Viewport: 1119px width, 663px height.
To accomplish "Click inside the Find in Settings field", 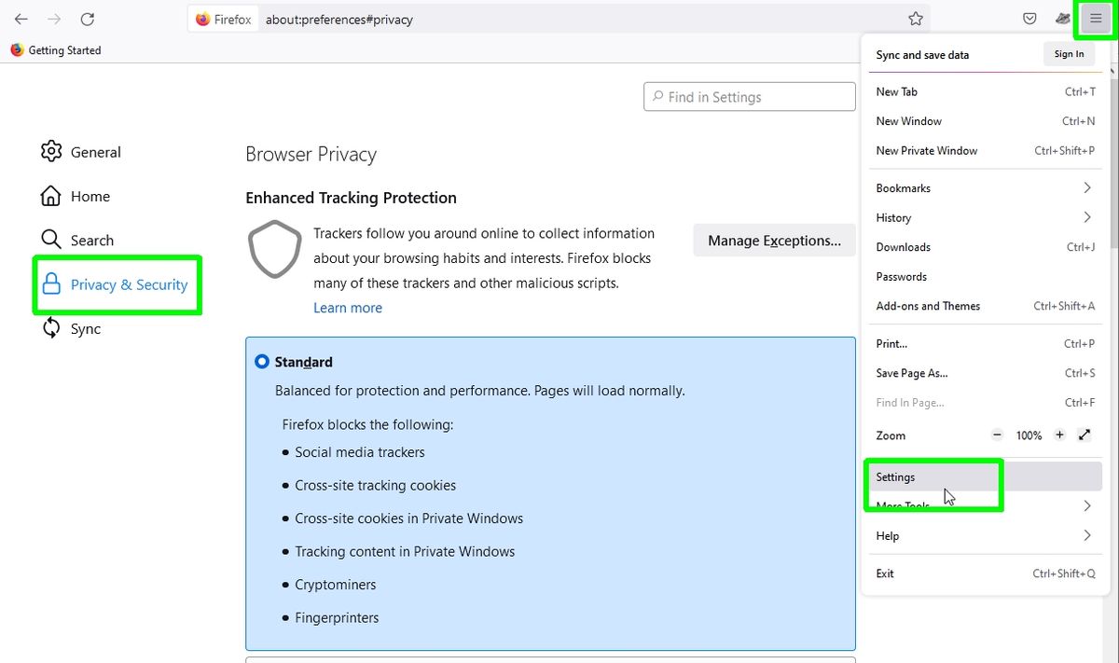I will click(749, 96).
